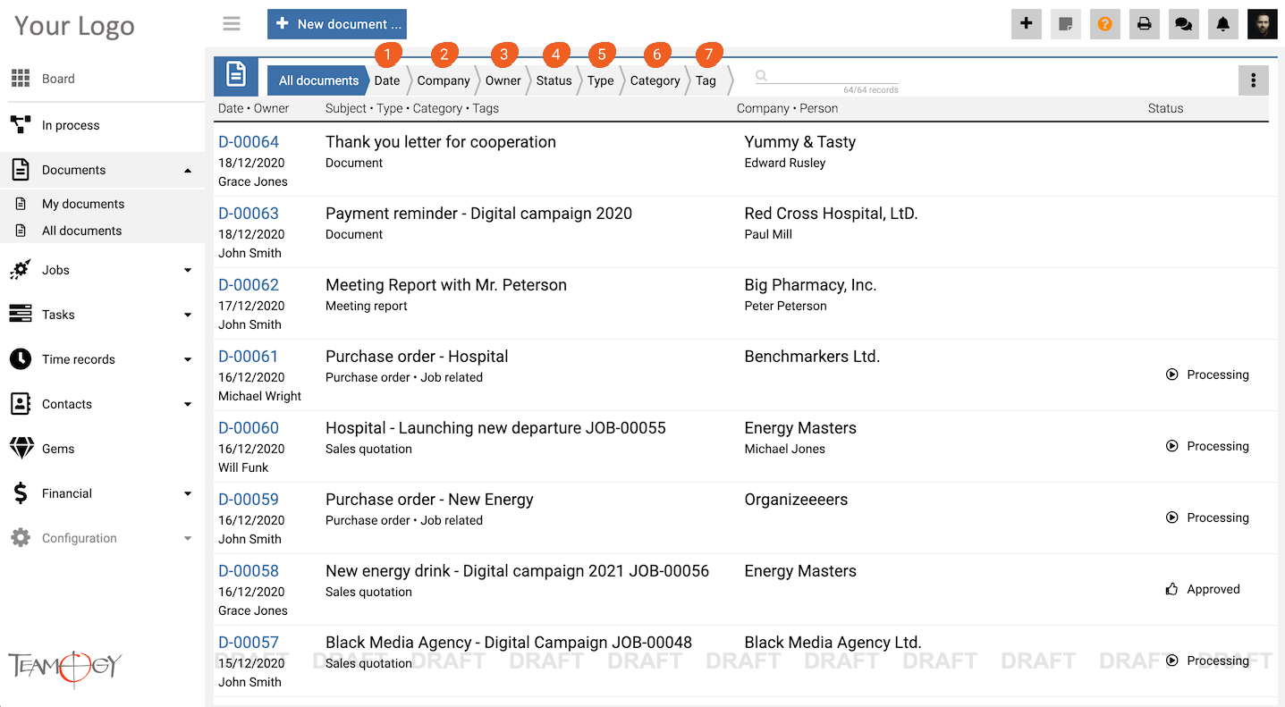1285x707 pixels.
Task: Click the Tasks sidebar icon
Action: click(21, 315)
